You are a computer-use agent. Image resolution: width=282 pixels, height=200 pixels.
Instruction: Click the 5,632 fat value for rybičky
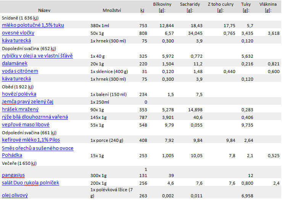tap(247, 56)
